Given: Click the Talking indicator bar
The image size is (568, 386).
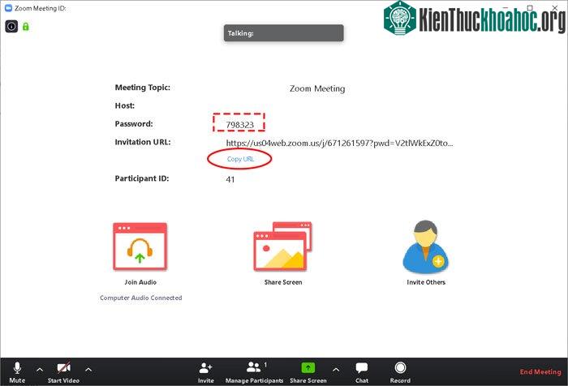Looking at the screenshot, I should pos(284,33).
